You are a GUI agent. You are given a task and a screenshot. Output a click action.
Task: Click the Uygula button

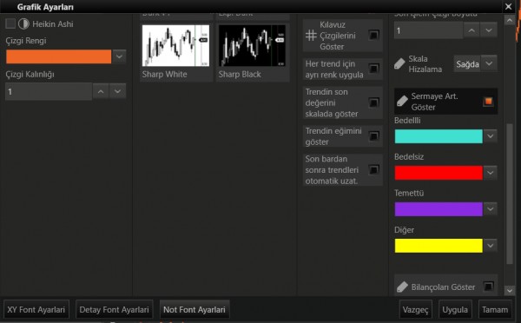pos(455,309)
